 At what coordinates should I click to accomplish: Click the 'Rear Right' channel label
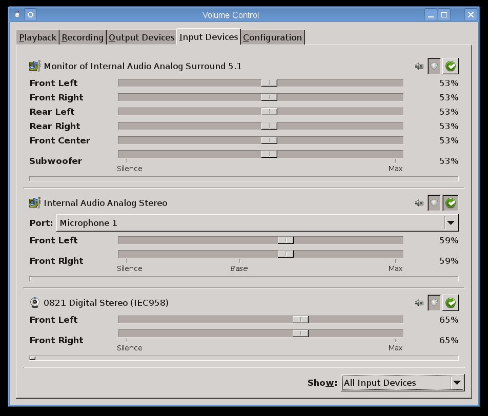point(55,126)
